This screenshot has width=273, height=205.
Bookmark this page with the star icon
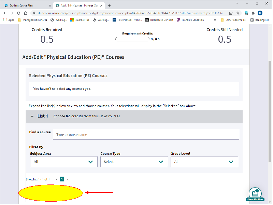click(x=238, y=13)
